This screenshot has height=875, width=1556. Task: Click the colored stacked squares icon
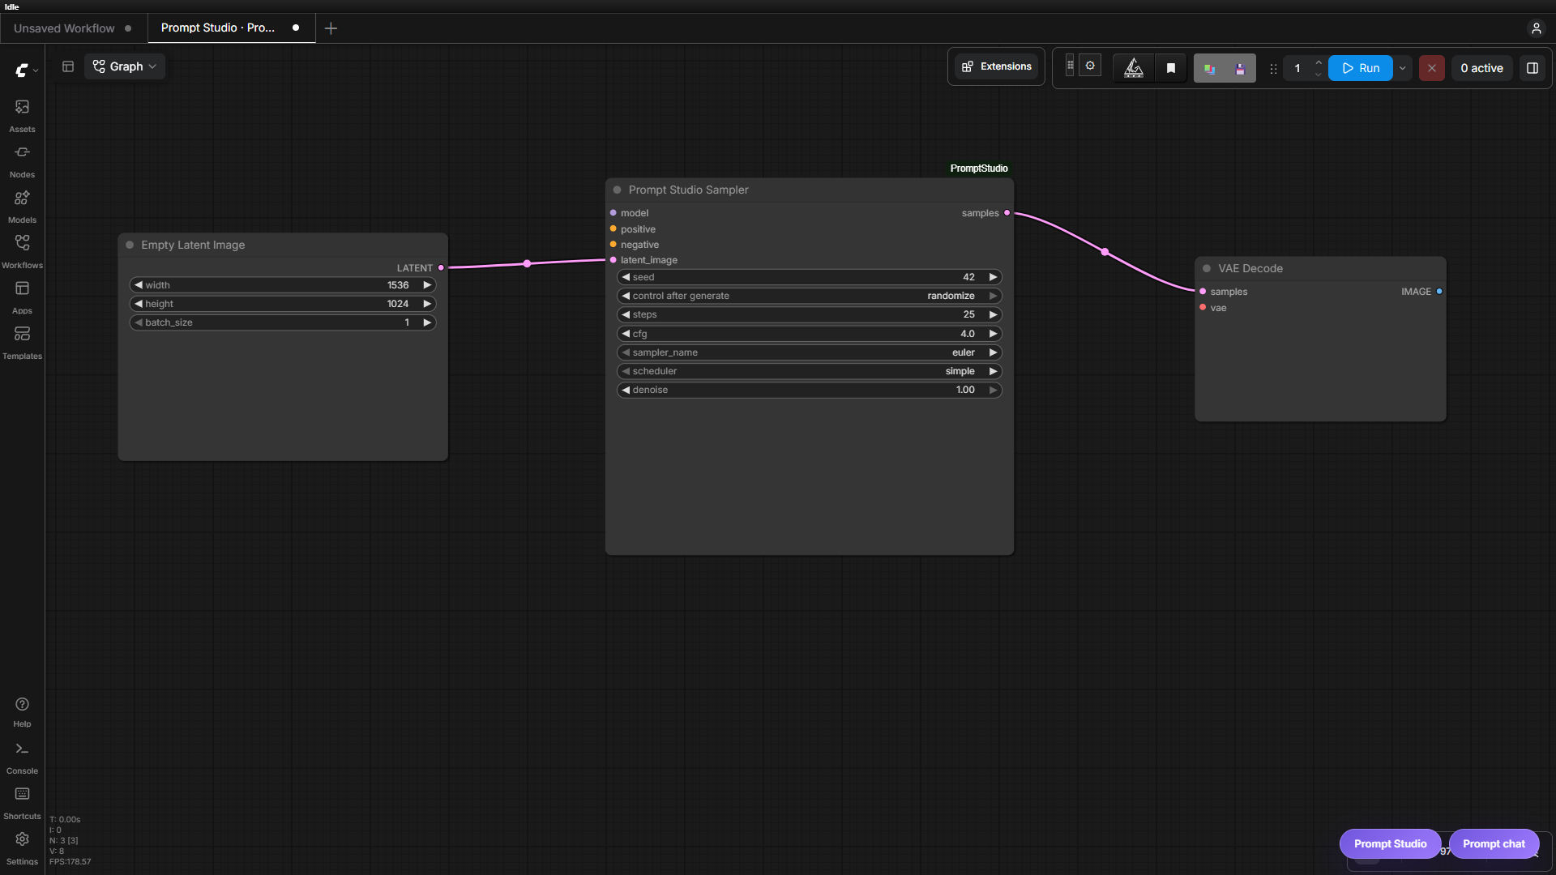pyautogui.click(x=1209, y=69)
